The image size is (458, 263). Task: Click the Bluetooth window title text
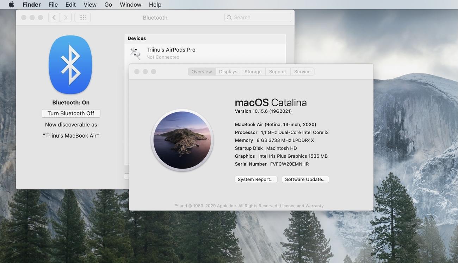[x=155, y=18]
